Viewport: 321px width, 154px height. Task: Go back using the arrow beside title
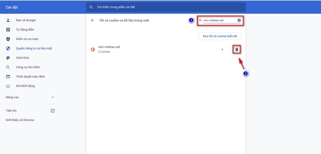point(93,20)
